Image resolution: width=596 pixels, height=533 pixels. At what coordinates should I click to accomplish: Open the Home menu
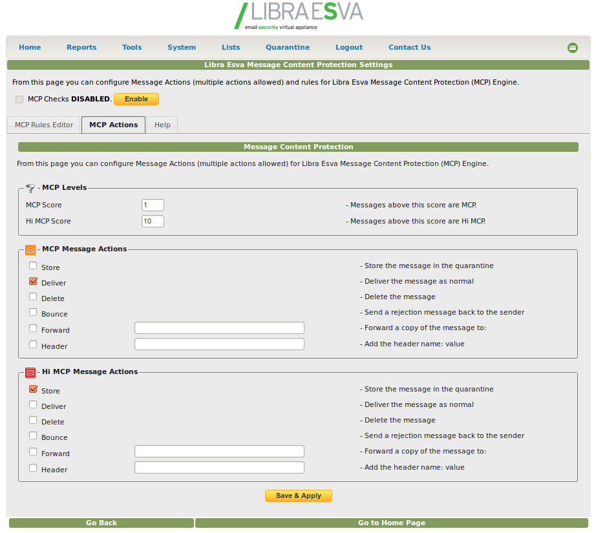pyautogui.click(x=30, y=48)
